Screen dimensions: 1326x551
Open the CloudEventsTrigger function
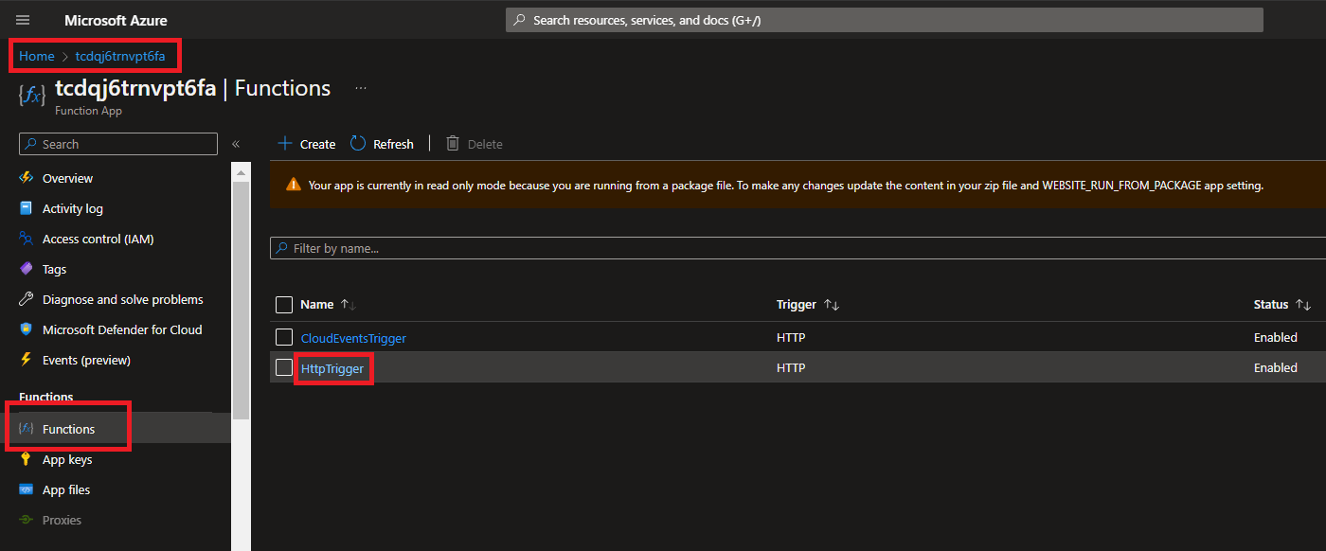tap(353, 338)
